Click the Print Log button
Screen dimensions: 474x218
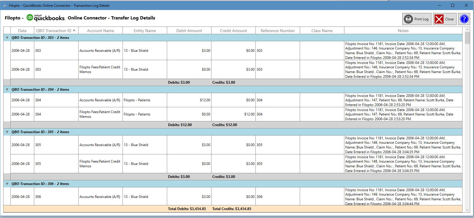pyautogui.click(x=417, y=19)
